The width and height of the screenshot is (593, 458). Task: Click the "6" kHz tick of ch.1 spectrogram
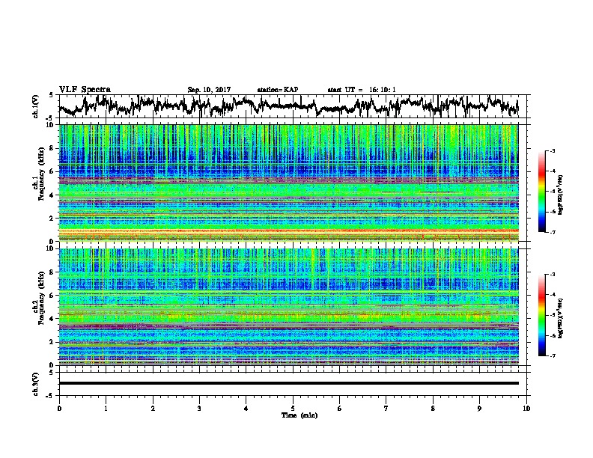click(x=52, y=171)
